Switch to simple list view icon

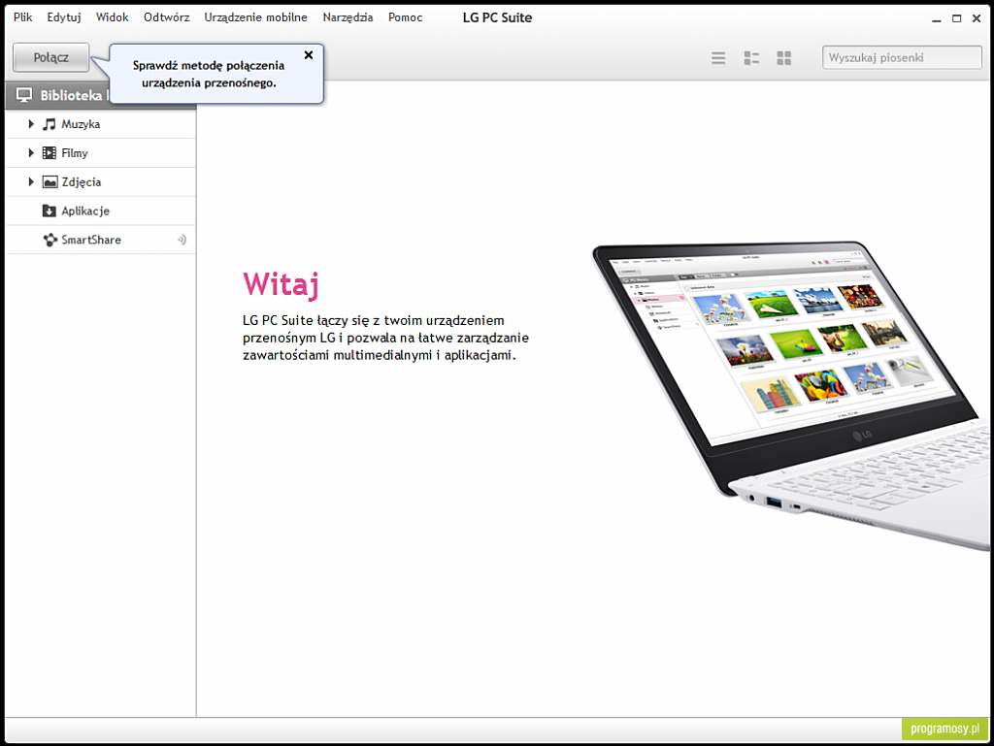tap(718, 58)
